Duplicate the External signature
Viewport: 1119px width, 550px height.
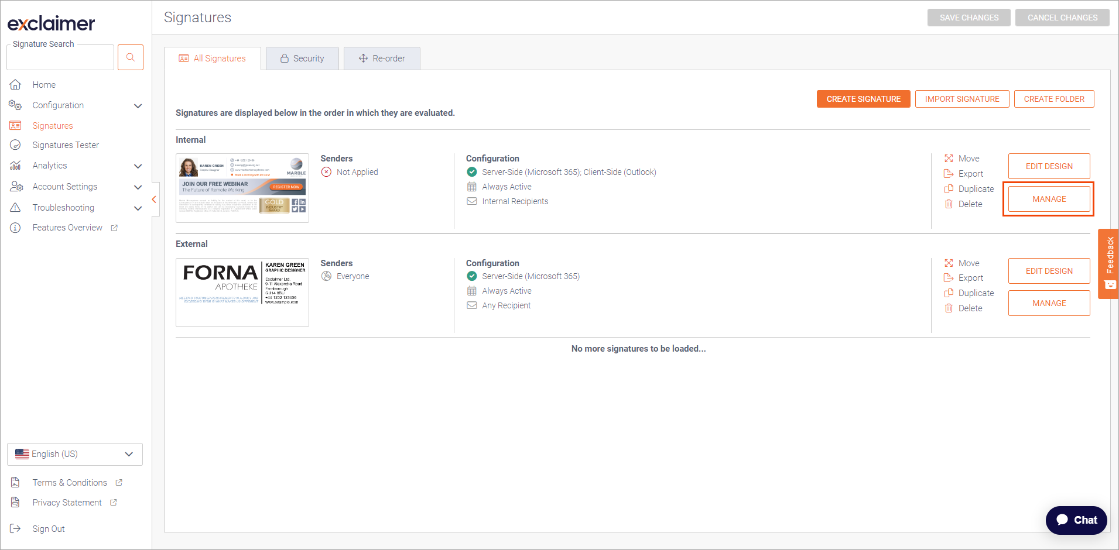pyautogui.click(x=976, y=293)
